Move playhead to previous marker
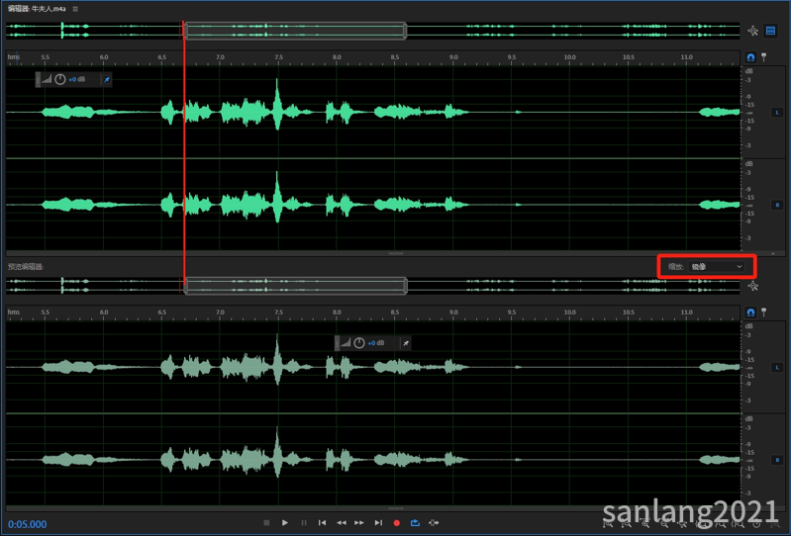The width and height of the screenshot is (791, 536). 322,522
